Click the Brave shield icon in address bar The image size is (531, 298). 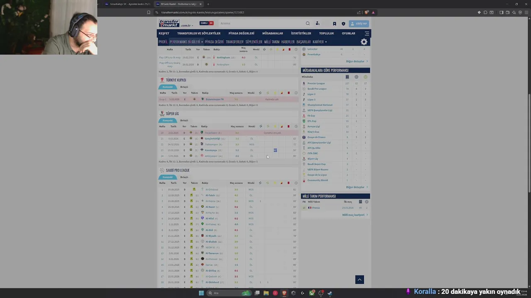tap(366, 12)
